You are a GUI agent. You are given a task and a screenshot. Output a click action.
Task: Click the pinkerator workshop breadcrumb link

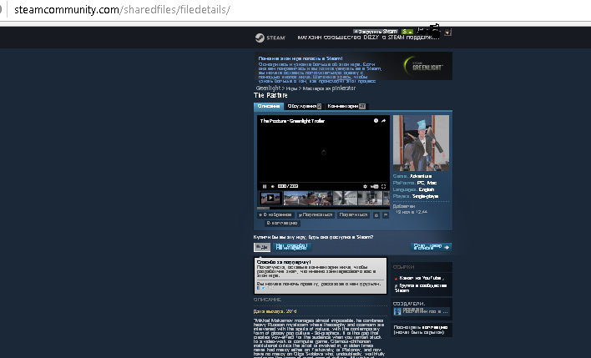(x=329, y=88)
